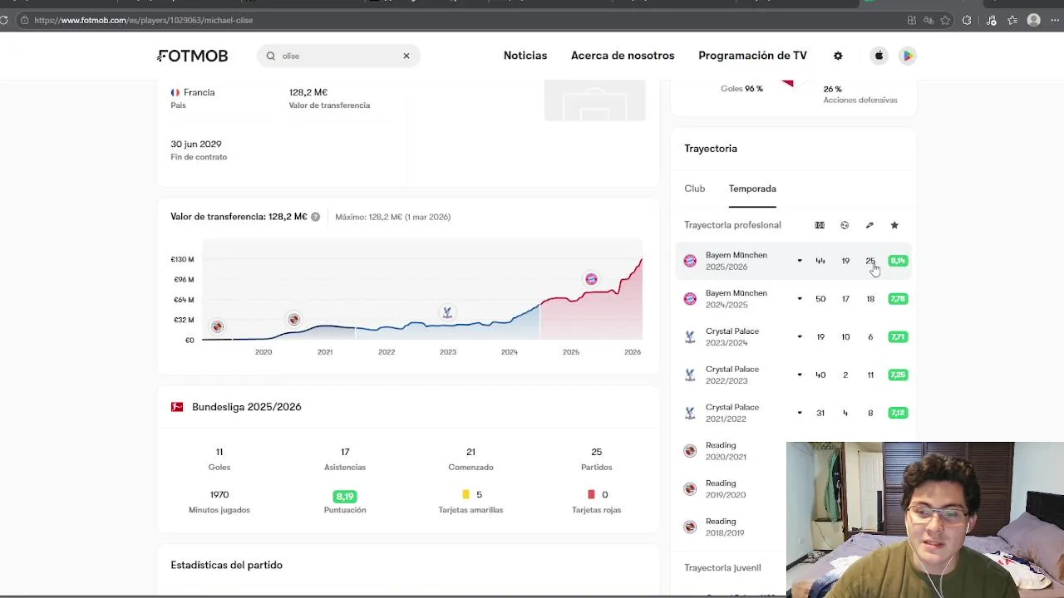Image resolution: width=1064 pixels, height=598 pixels.
Task: Click the 7,25 rating badge
Action: point(898,375)
